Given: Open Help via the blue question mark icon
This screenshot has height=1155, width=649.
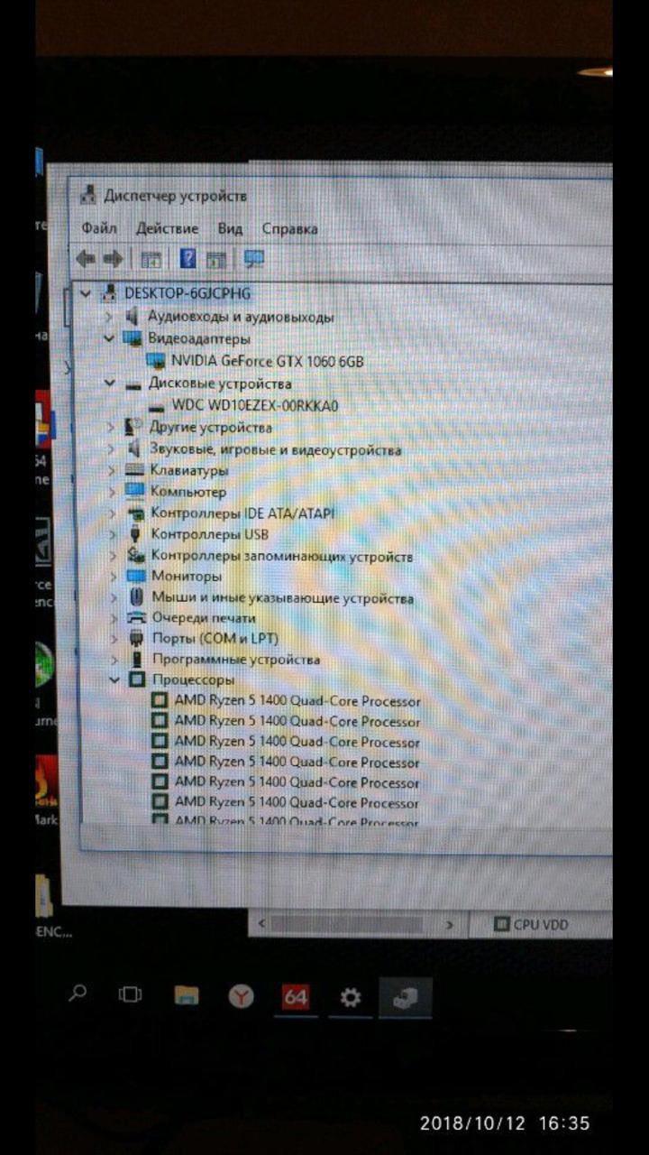Looking at the screenshot, I should 187,259.
